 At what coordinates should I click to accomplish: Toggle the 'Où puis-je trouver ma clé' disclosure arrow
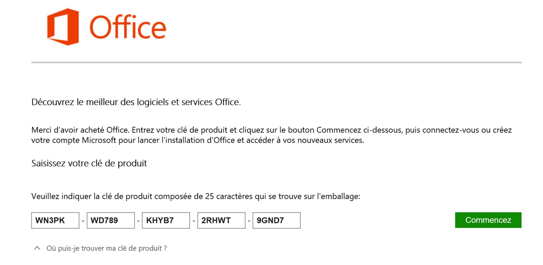tap(37, 248)
